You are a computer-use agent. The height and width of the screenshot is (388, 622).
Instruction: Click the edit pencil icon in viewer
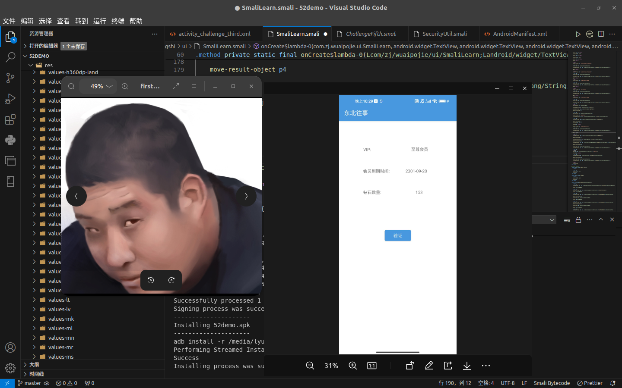tap(429, 366)
